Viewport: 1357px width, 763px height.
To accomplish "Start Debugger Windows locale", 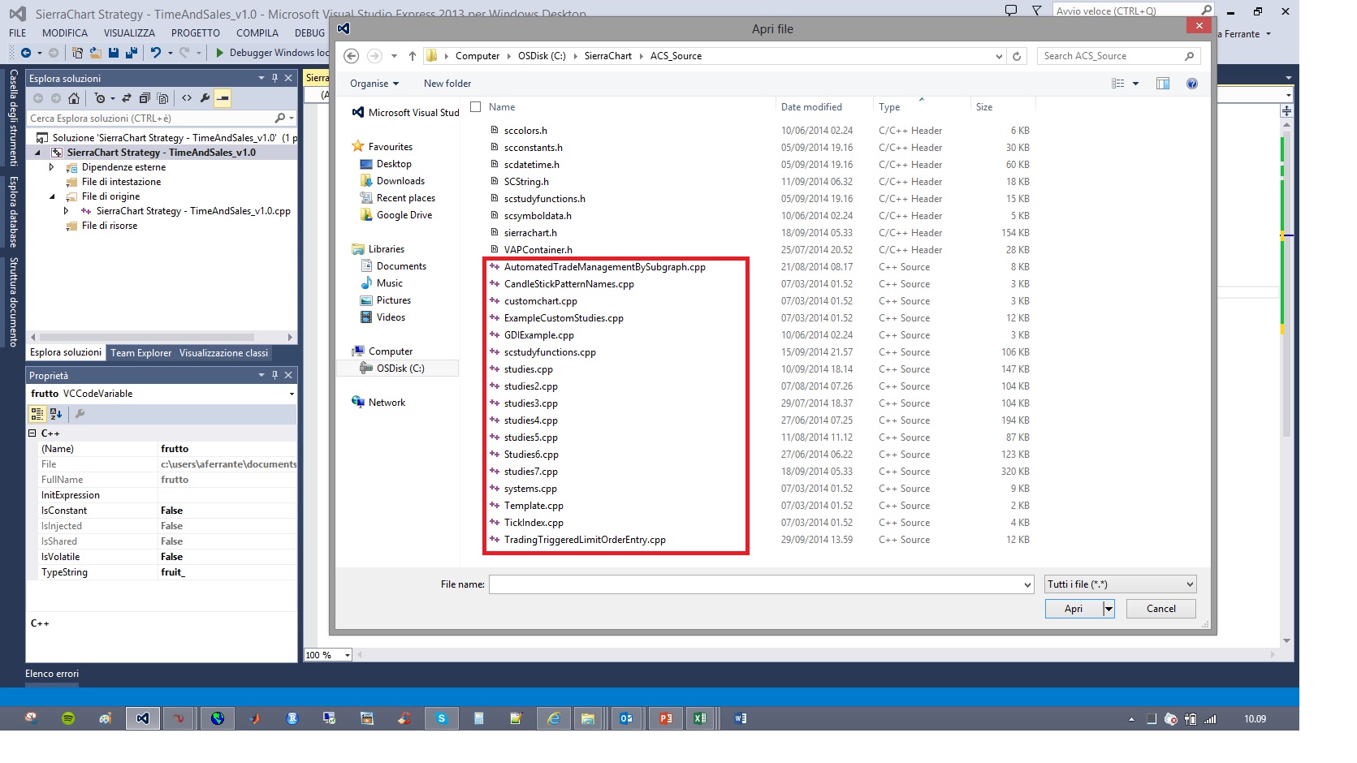I will tap(272, 53).
